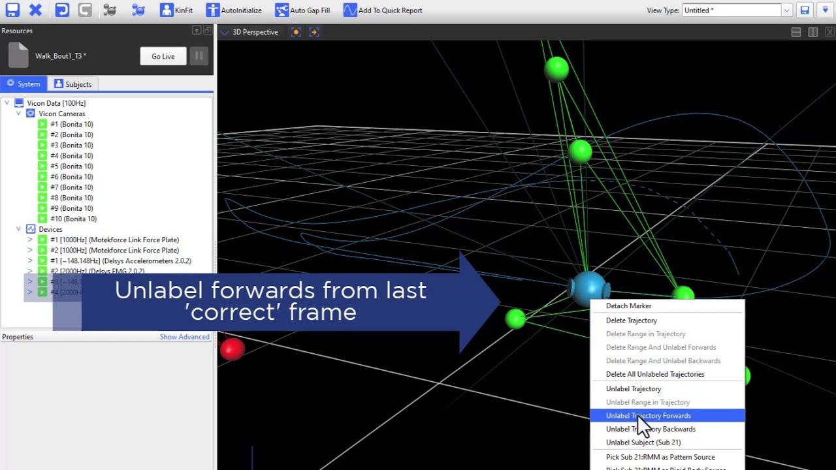Screen dimensions: 836x470
Task: Open the view options down-arrow menu
Action: click(x=825, y=10)
